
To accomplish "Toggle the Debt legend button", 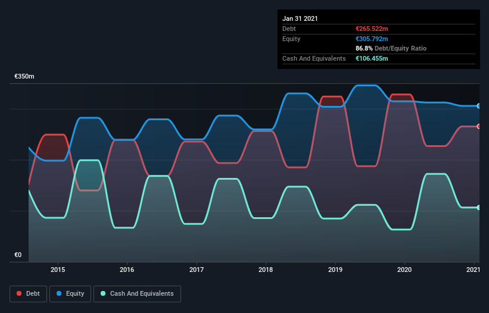I will [29, 294].
